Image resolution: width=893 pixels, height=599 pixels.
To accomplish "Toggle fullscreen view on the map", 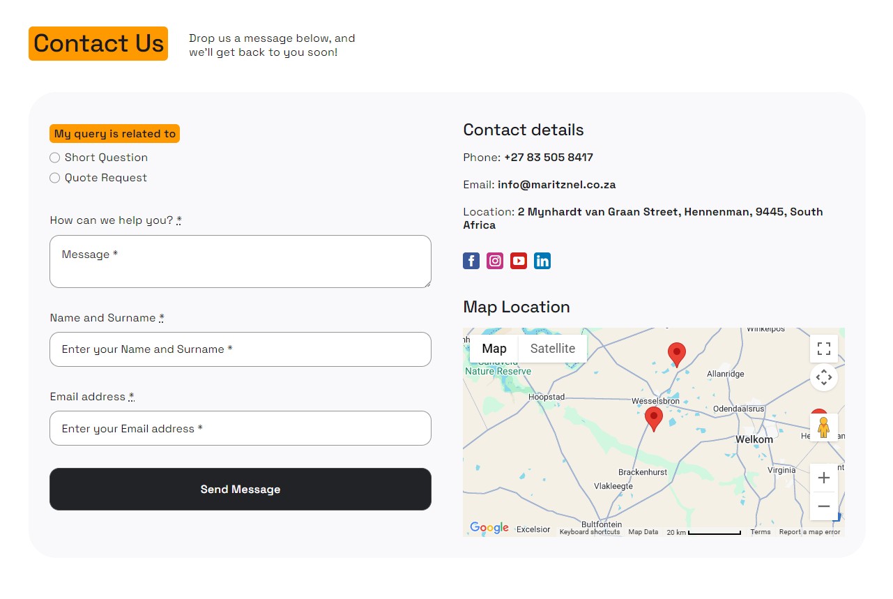I will [823, 349].
